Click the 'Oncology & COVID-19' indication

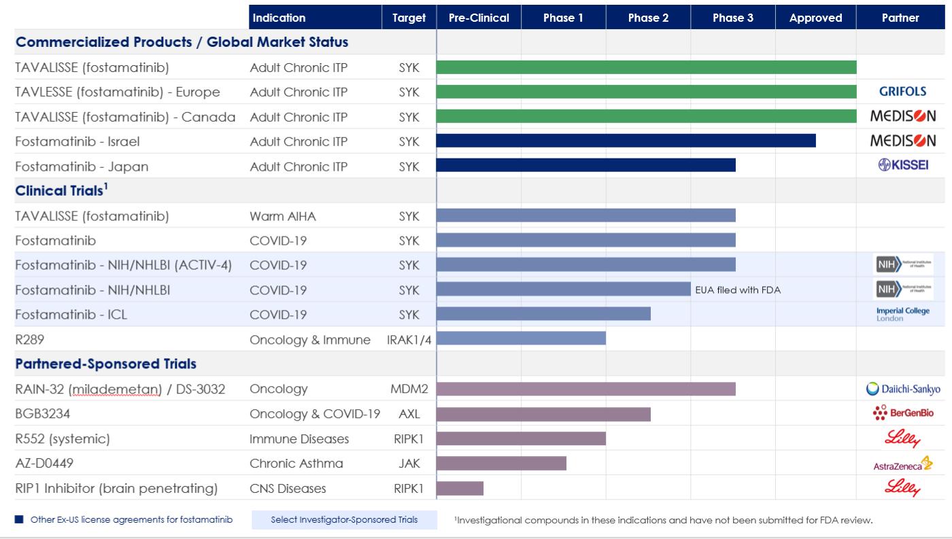point(316,414)
